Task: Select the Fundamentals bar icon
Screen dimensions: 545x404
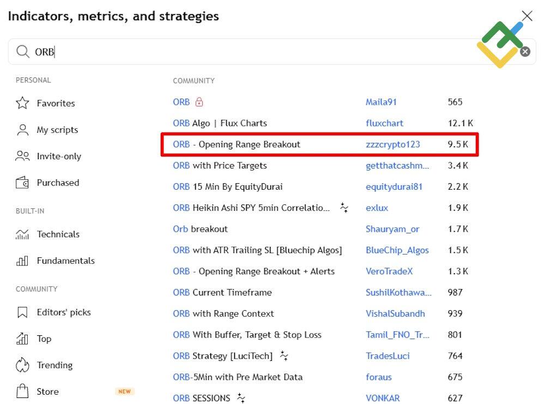Action: 22,261
